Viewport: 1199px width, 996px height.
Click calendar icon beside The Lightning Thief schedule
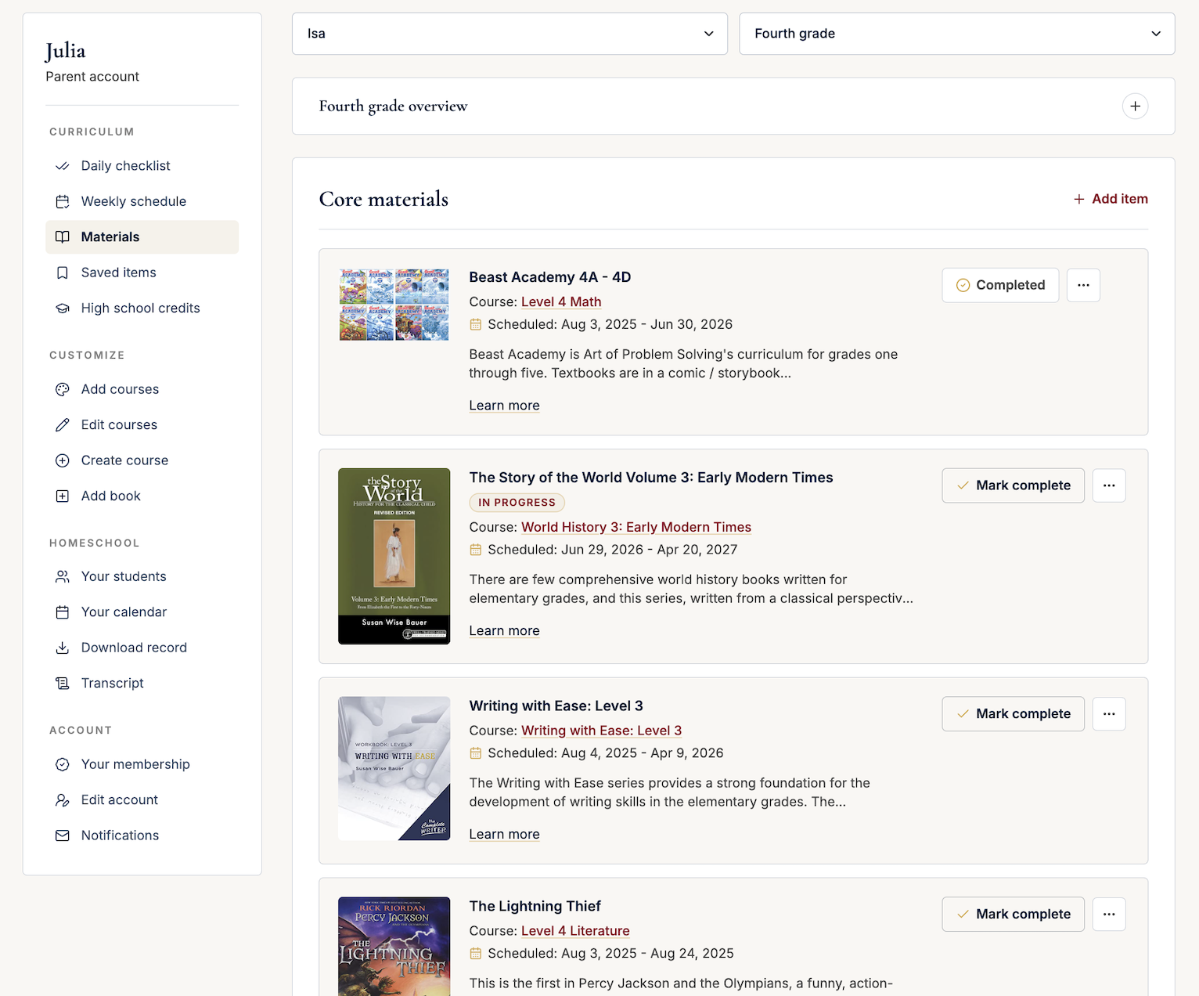pyautogui.click(x=475, y=954)
